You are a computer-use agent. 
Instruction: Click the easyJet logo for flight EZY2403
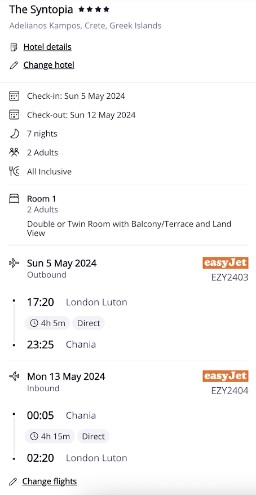pyautogui.click(x=225, y=262)
